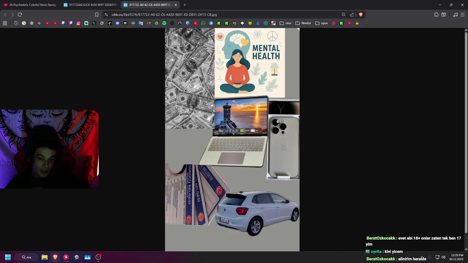This screenshot has height=263, width=468.
Task: Open the Google Translate bookmark
Action: (x=141, y=23)
